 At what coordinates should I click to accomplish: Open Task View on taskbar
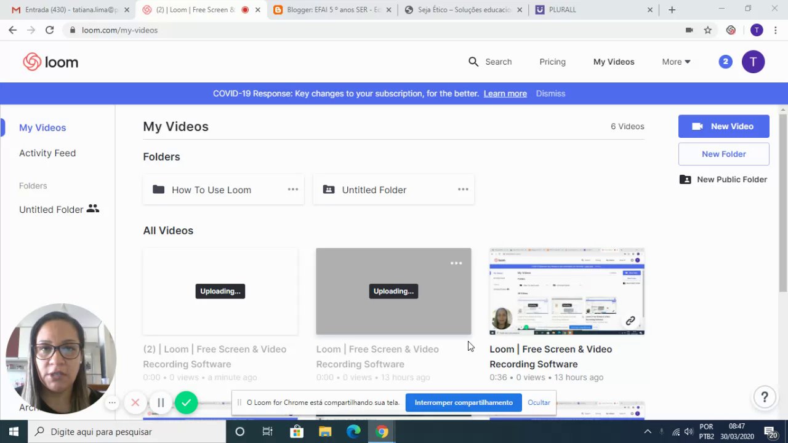[x=267, y=432]
